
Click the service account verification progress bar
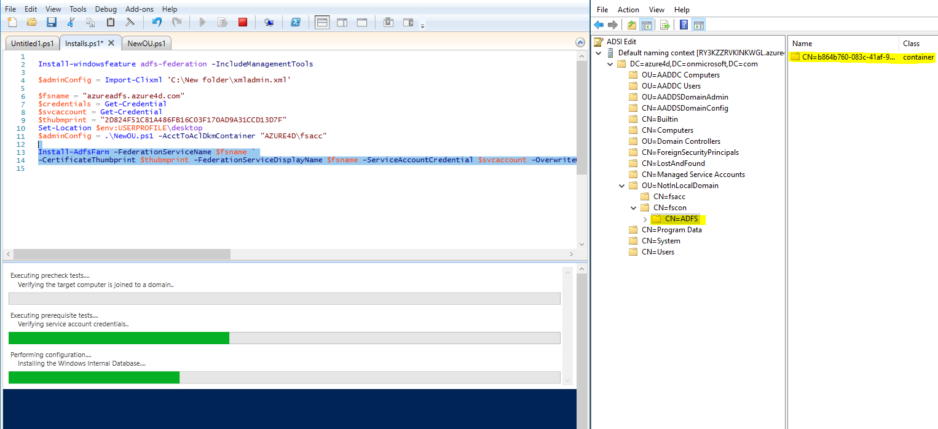(x=284, y=337)
